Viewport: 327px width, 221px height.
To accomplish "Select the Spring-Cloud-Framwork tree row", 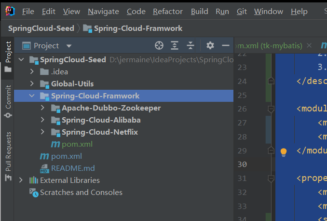I will click(x=123, y=96).
